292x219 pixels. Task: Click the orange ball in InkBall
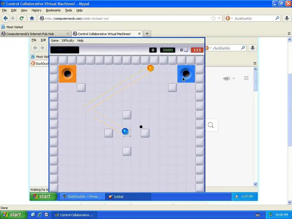pyautogui.click(x=151, y=68)
